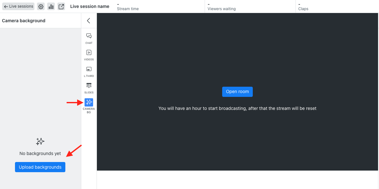Screen dimensions: 379x189
Task: Click the No backgrounds yet message
Action: click(40, 153)
